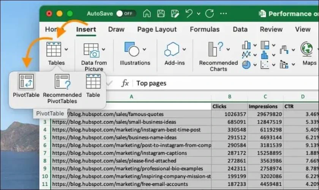Click the Redo circular arrow icon
The image size is (319, 190).
[210, 13]
